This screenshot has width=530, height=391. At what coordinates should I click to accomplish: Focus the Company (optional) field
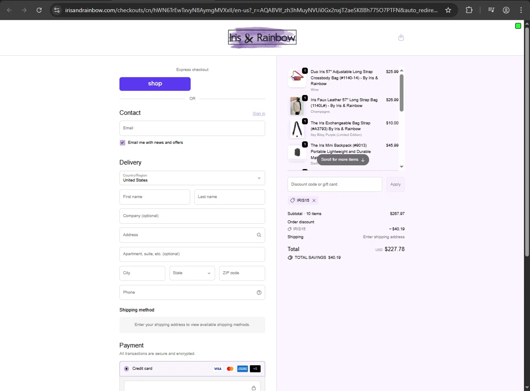[192, 216]
